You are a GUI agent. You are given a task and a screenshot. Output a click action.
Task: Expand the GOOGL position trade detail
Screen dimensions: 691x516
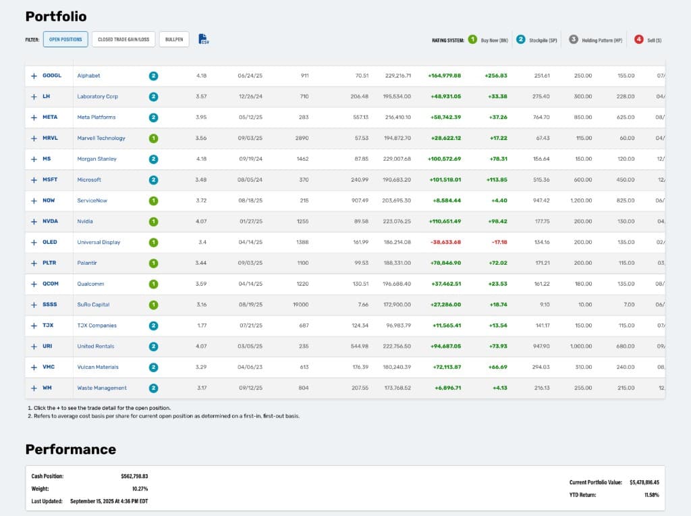[x=34, y=76]
